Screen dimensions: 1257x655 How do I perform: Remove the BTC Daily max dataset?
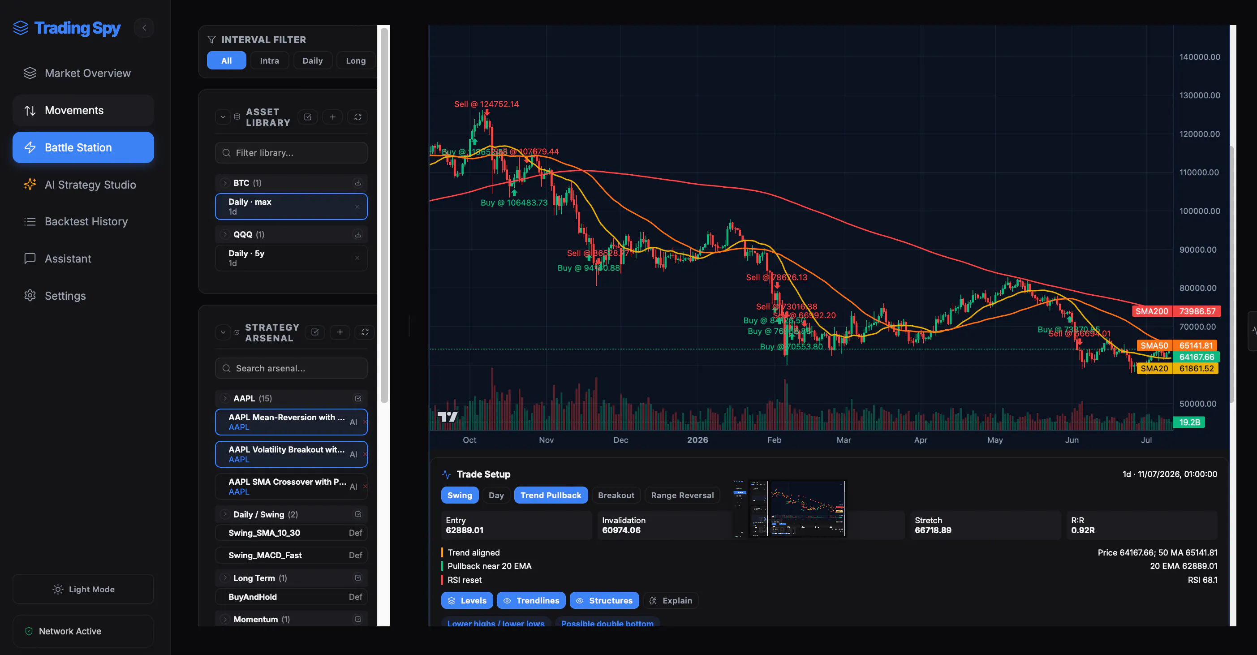click(357, 207)
